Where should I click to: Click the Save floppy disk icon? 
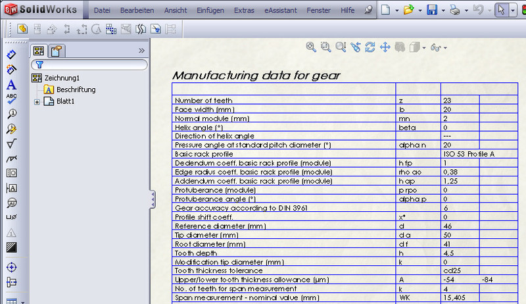(x=432, y=11)
